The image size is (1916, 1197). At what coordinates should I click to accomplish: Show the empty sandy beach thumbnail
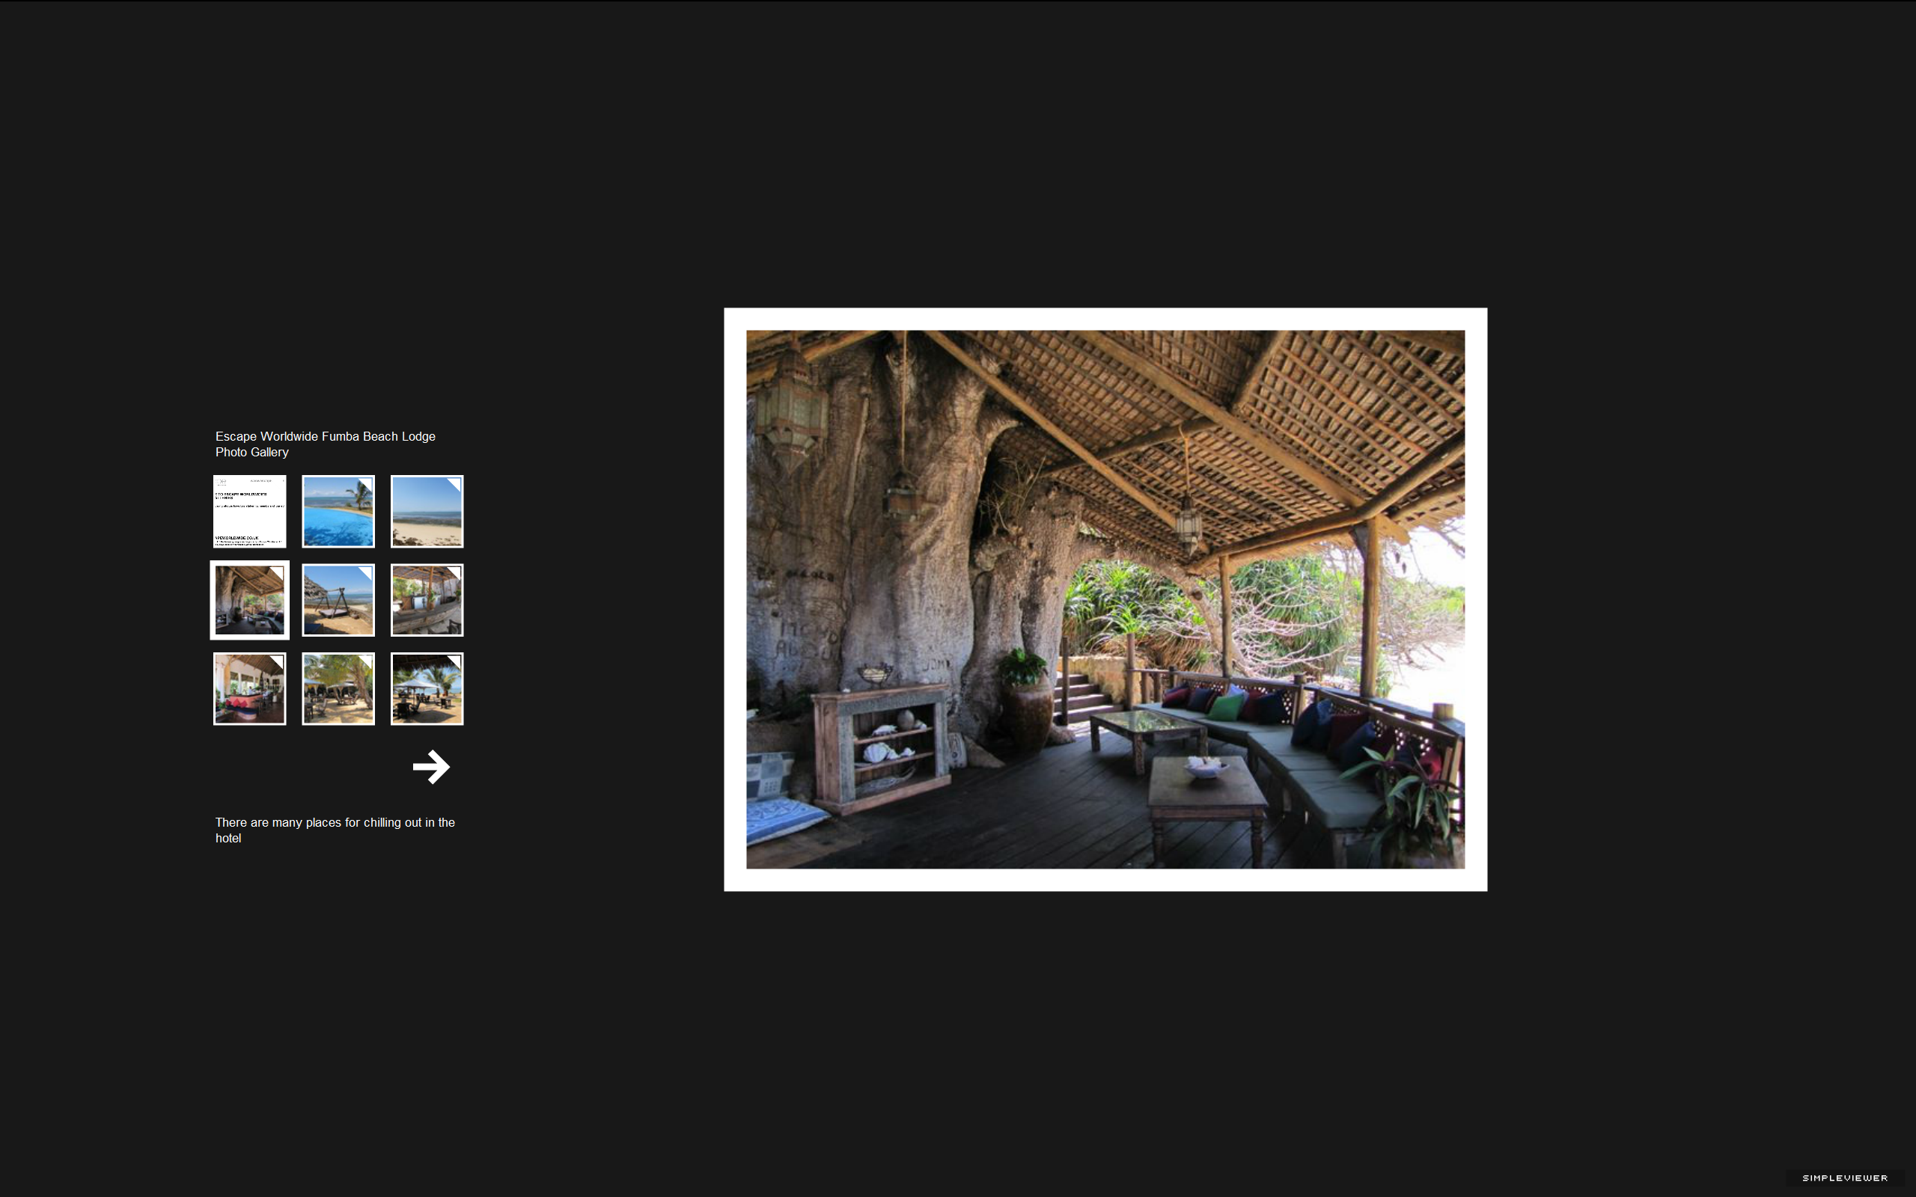click(427, 512)
